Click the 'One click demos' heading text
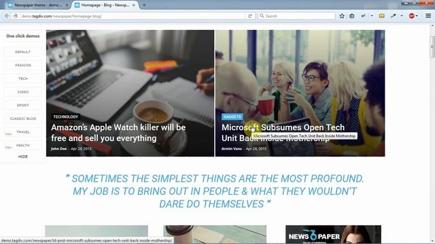The image size is (435, 244). click(22, 36)
